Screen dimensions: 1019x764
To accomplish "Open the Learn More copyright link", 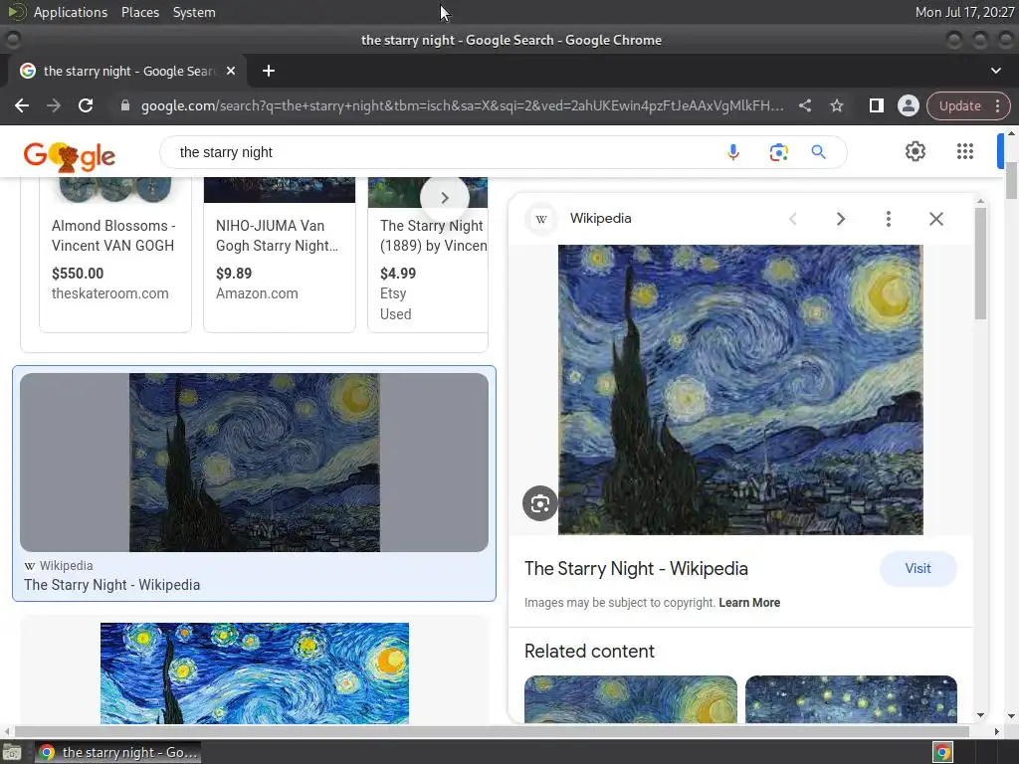I will click(x=749, y=602).
